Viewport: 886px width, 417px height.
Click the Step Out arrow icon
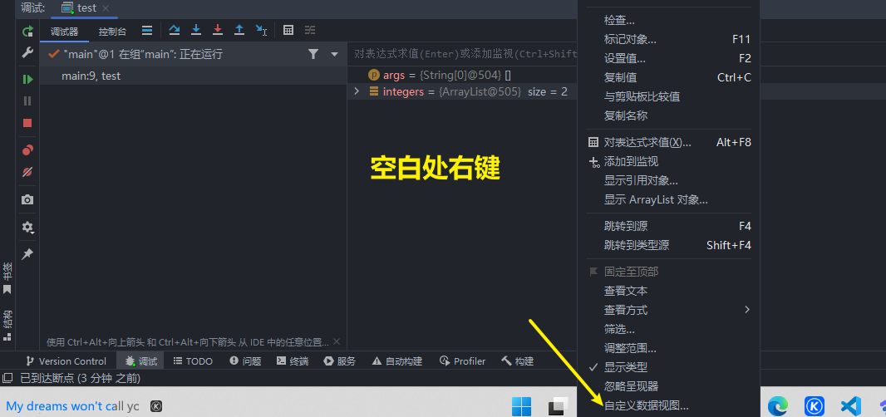click(x=239, y=31)
